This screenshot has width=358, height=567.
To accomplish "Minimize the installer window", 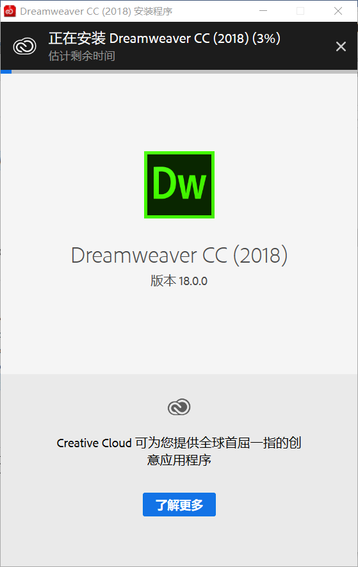I will point(263,11).
